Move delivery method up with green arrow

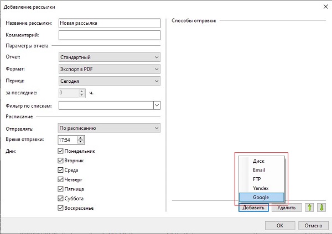(309, 208)
